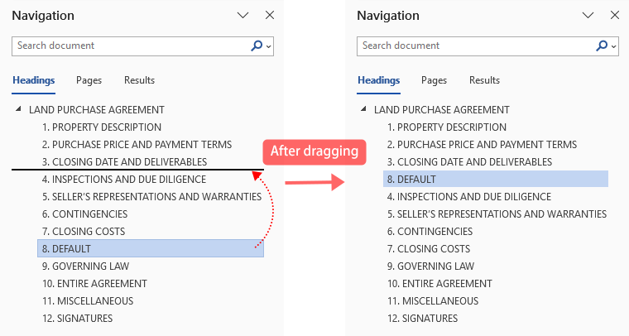The height and width of the screenshot is (336, 629).
Task: Select highlighted 8. DEFAULT in left pane
Action: pyautogui.click(x=151, y=248)
